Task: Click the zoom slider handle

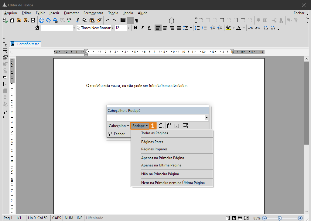Action: pyautogui.click(x=279, y=218)
